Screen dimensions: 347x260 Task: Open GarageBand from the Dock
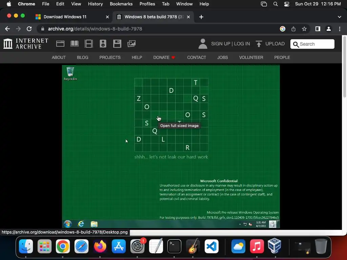(193, 246)
